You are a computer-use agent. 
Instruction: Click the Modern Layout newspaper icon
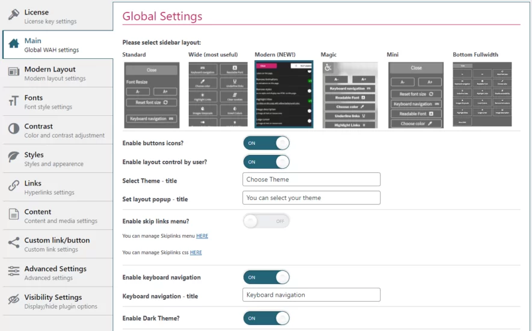tap(14, 71)
